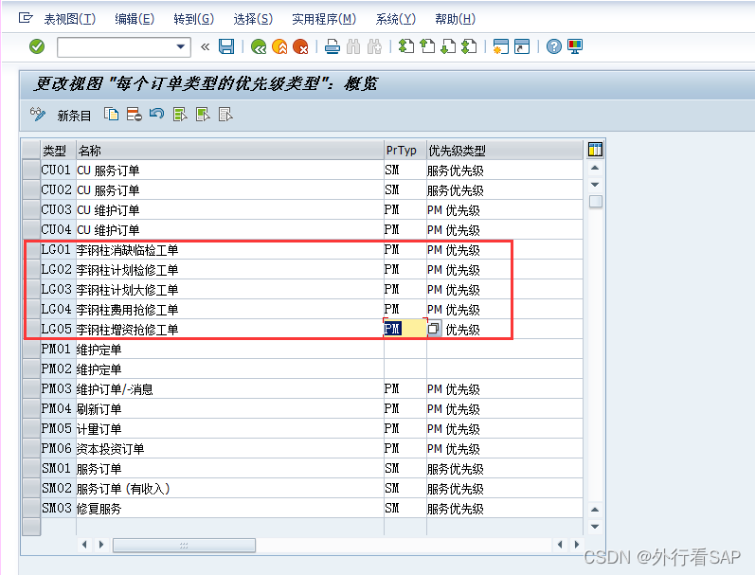Click the Find Next binoculars icon
755x575 pixels.
pos(374,46)
